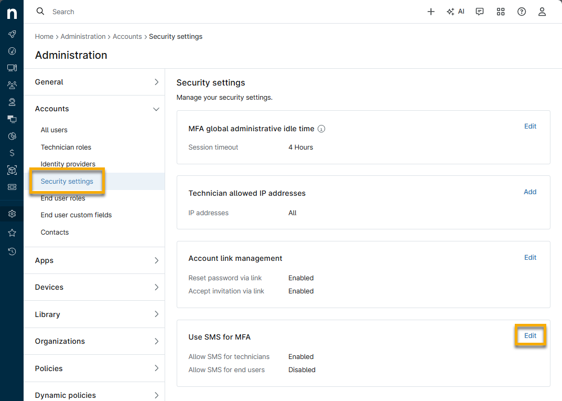The height and width of the screenshot is (401, 562).
Task: Open the user profile icon
Action: coord(542,12)
